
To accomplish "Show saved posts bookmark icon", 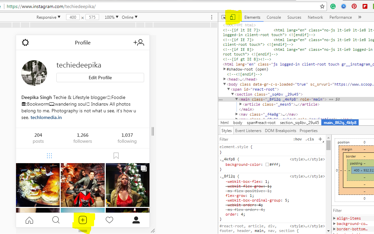I will click(x=116, y=156).
